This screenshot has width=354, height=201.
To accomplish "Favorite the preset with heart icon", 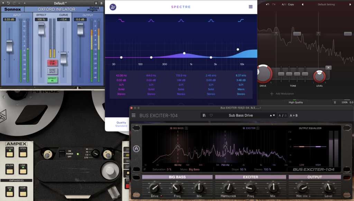I will click(x=211, y=116).
